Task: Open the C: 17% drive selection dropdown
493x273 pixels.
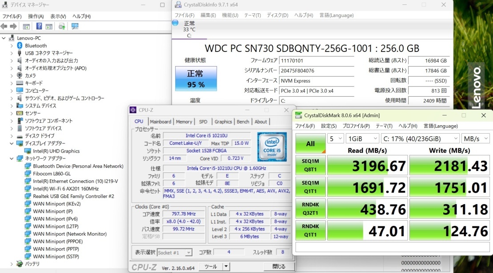Action: pyautogui.click(x=420, y=138)
